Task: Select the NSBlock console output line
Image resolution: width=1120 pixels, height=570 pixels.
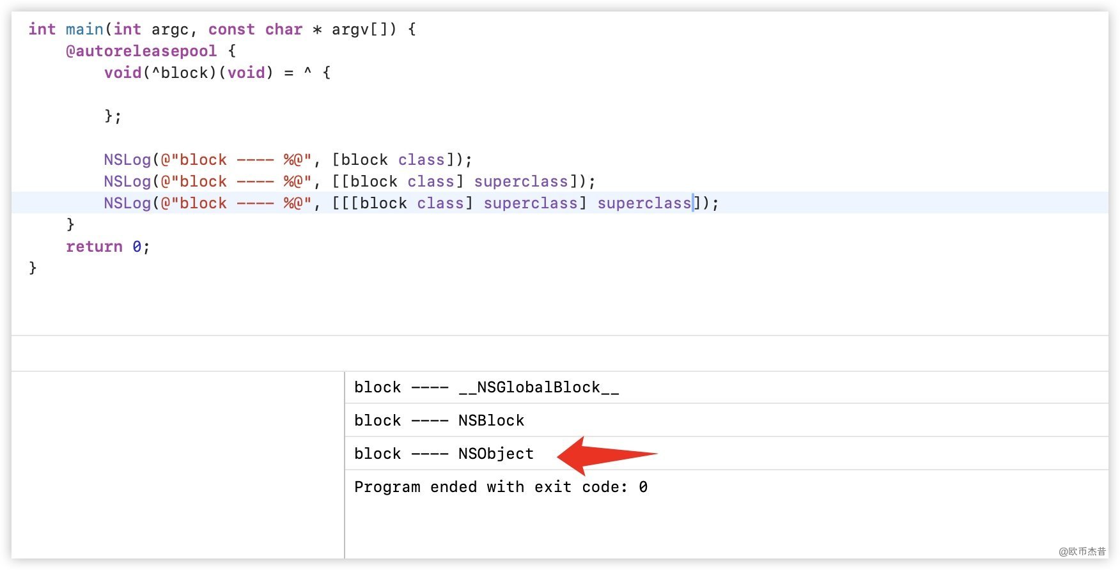Action: click(439, 420)
